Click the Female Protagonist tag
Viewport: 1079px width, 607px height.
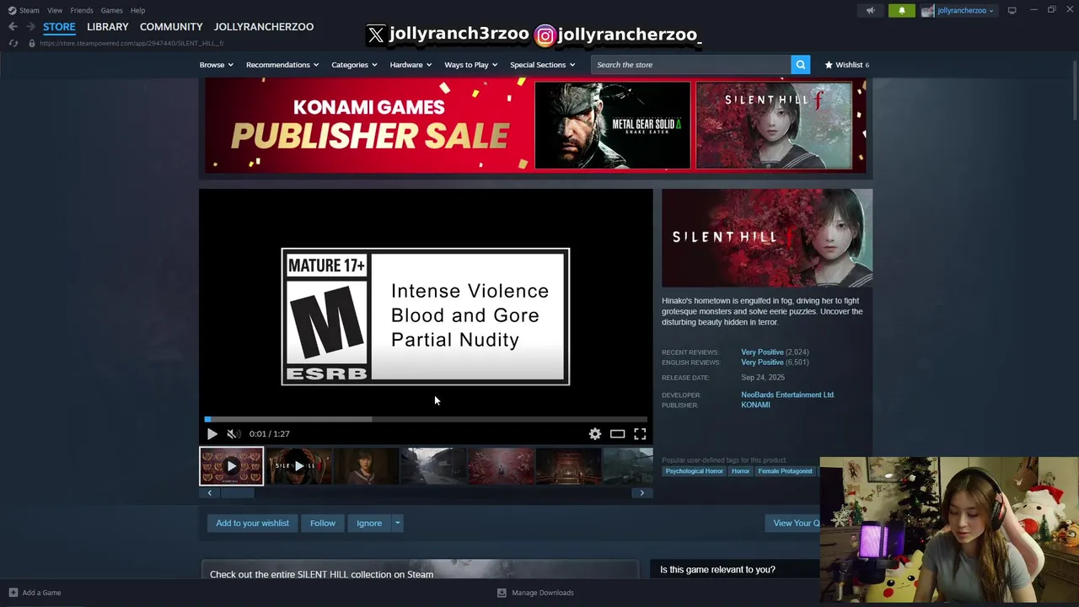click(785, 471)
